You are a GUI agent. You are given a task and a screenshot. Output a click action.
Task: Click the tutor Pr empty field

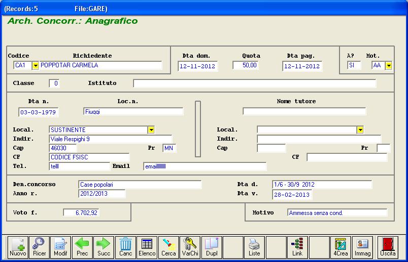tap(384, 148)
